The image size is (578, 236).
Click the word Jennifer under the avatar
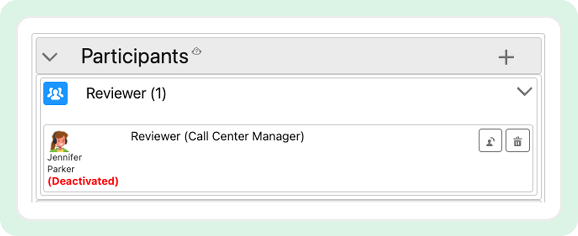65,157
